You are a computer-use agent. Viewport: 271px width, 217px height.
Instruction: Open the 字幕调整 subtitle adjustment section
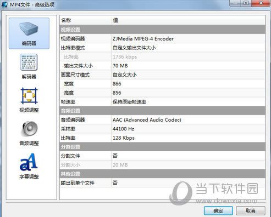tap(29, 166)
